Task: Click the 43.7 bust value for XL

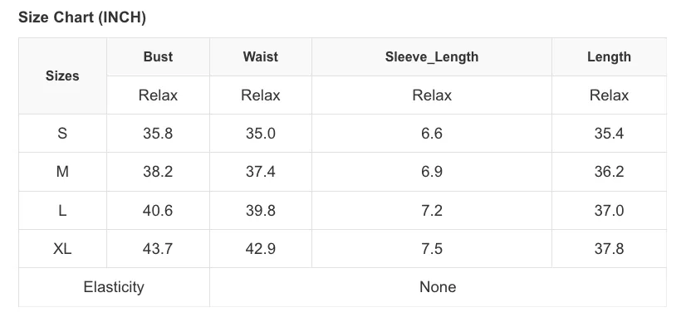Action: pyautogui.click(x=158, y=248)
